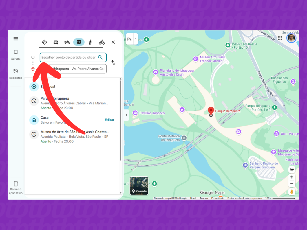Image resolution: width=307 pixels, height=230 pixels.
Task: Click Privacidade link in footer
Action: pos(218,198)
